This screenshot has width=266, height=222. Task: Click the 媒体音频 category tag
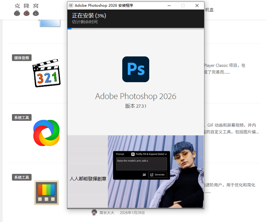pyautogui.click(x=21, y=58)
